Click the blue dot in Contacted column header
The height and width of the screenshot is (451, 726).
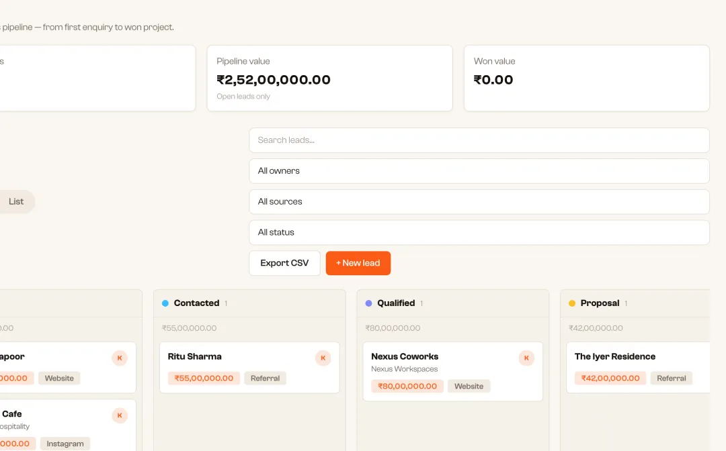click(x=165, y=303)
